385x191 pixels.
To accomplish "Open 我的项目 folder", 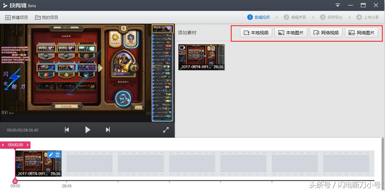I will (x=47, y=17).
